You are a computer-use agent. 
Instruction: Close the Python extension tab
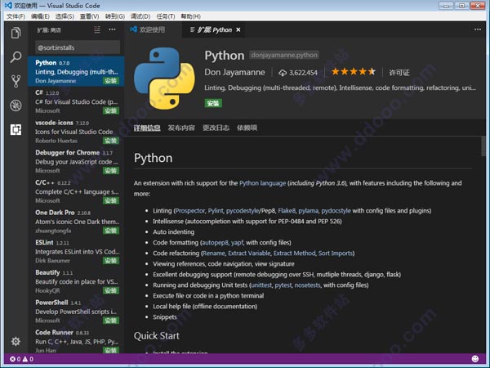click(x=238, y=29)
